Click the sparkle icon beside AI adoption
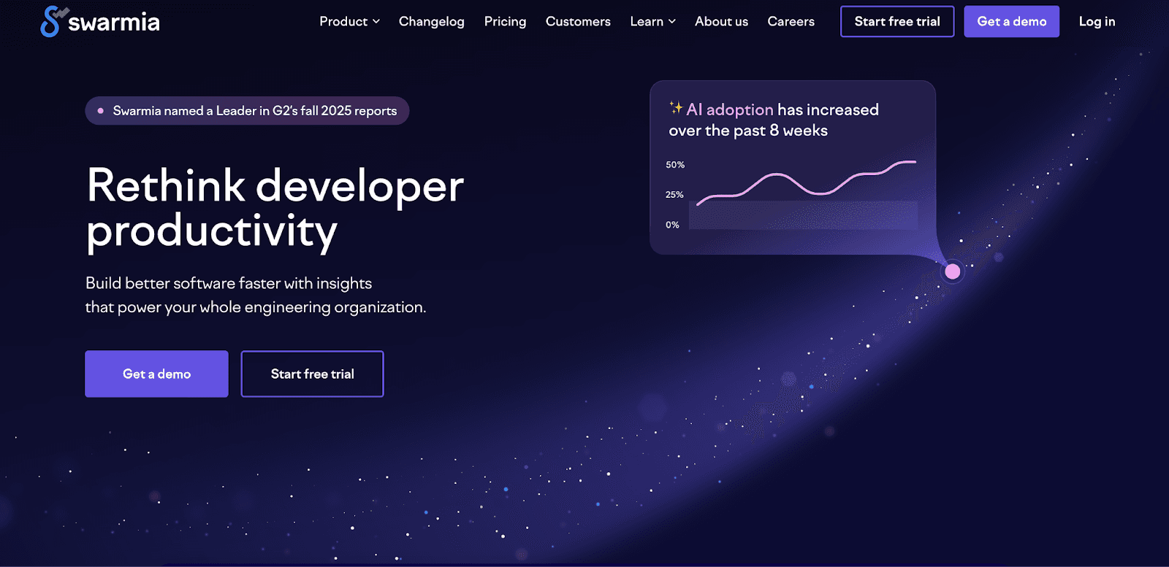 tap(676, 108)
